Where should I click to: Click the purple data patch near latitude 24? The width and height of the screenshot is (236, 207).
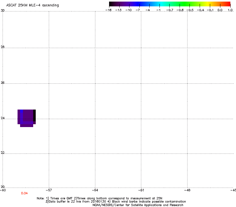pos(27,118)
